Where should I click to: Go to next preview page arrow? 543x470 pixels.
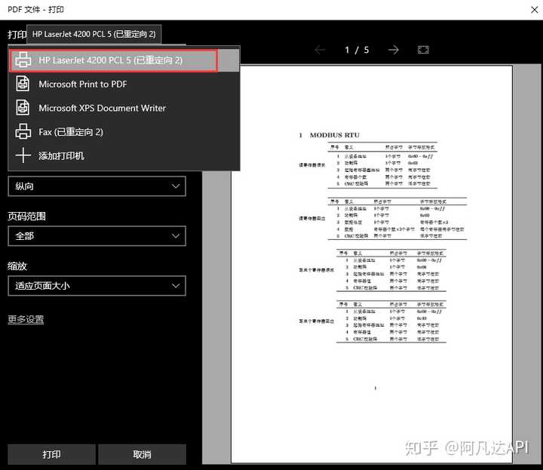tap(393, 50)
